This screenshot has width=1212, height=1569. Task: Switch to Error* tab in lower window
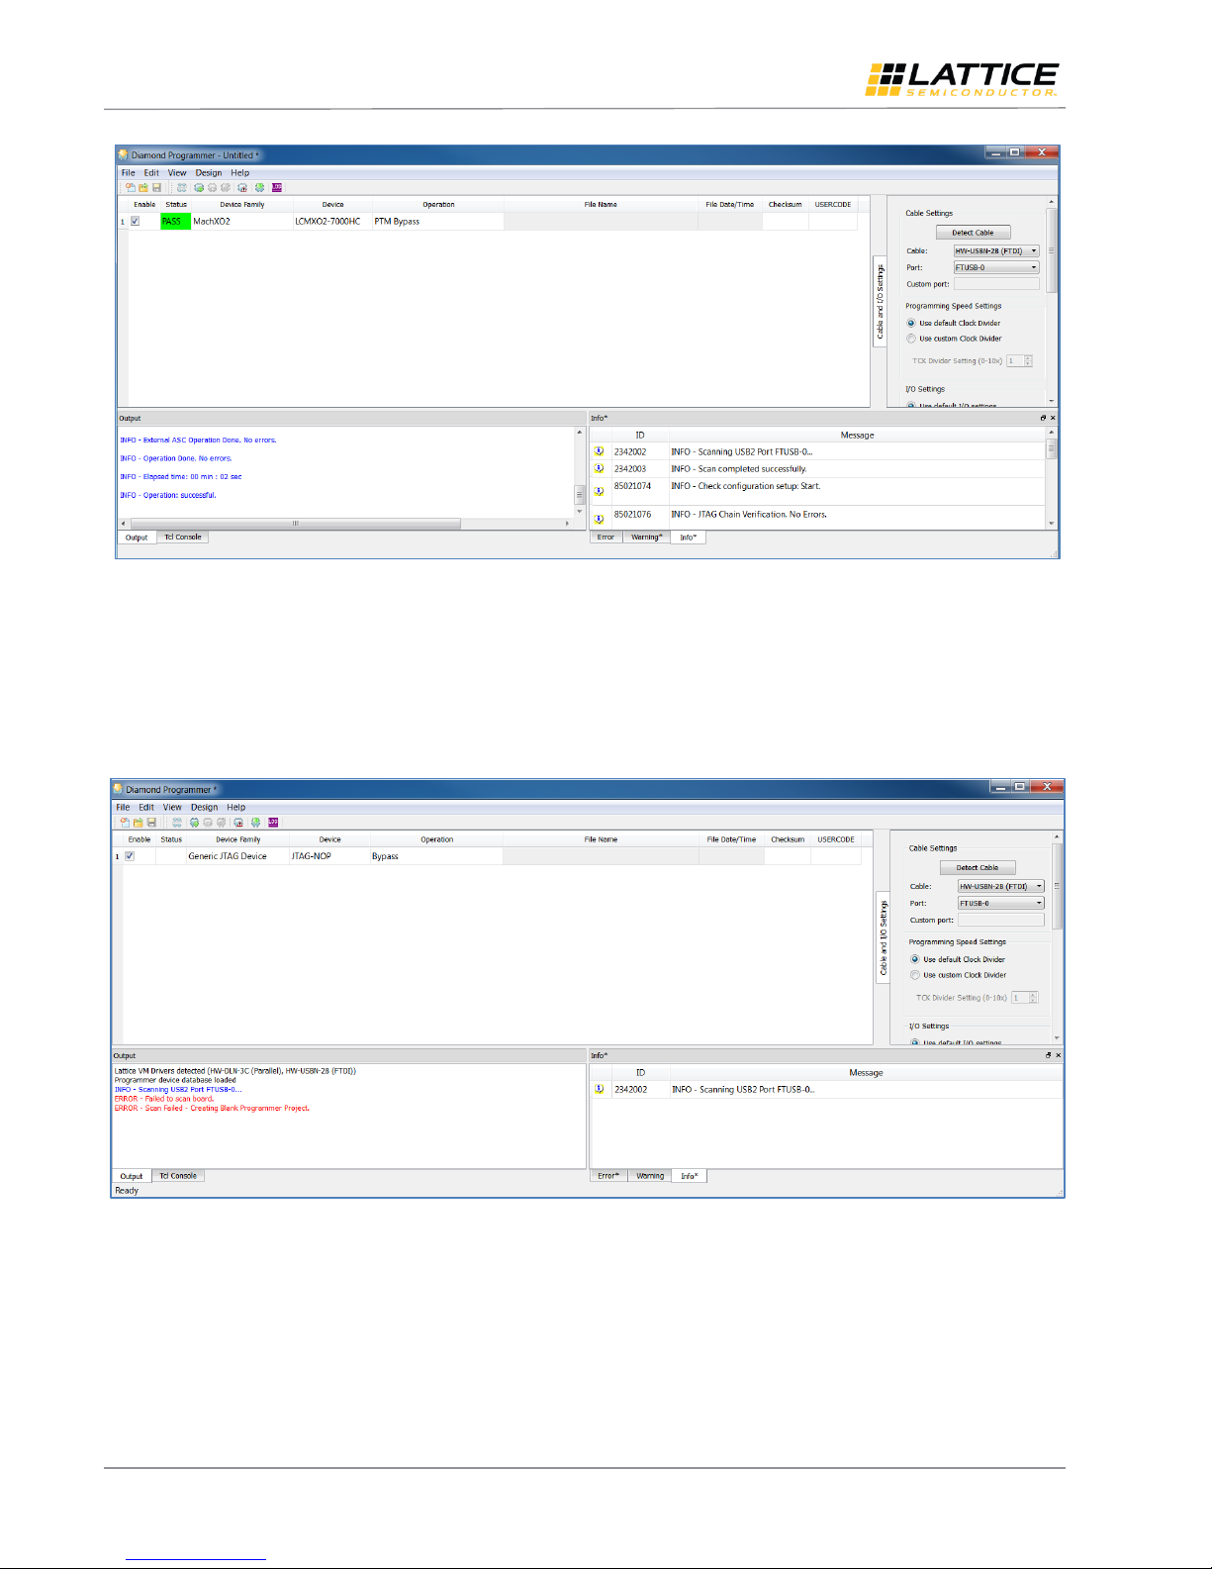[x=608, y=1176]
